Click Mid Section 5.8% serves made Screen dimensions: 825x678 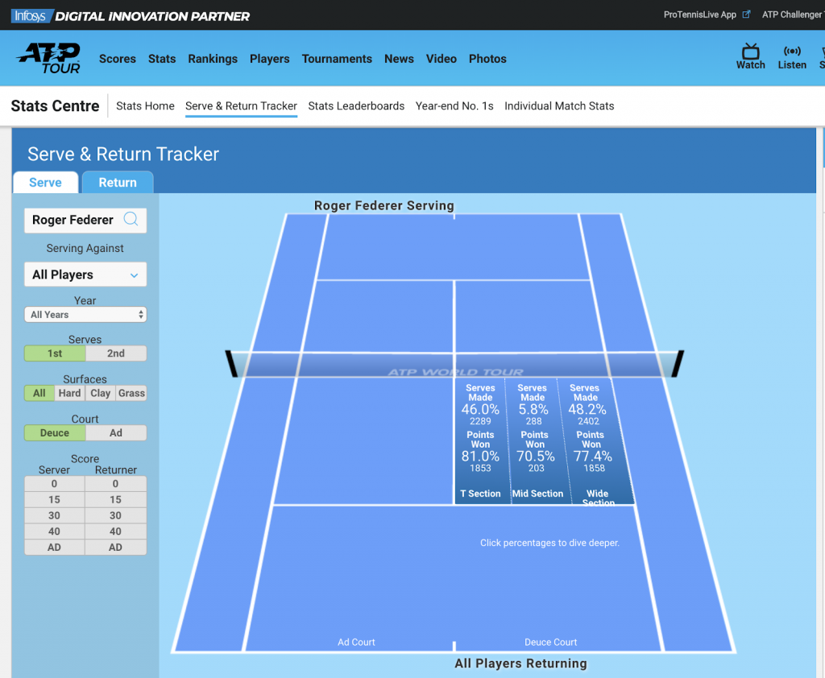click(533, 409)
